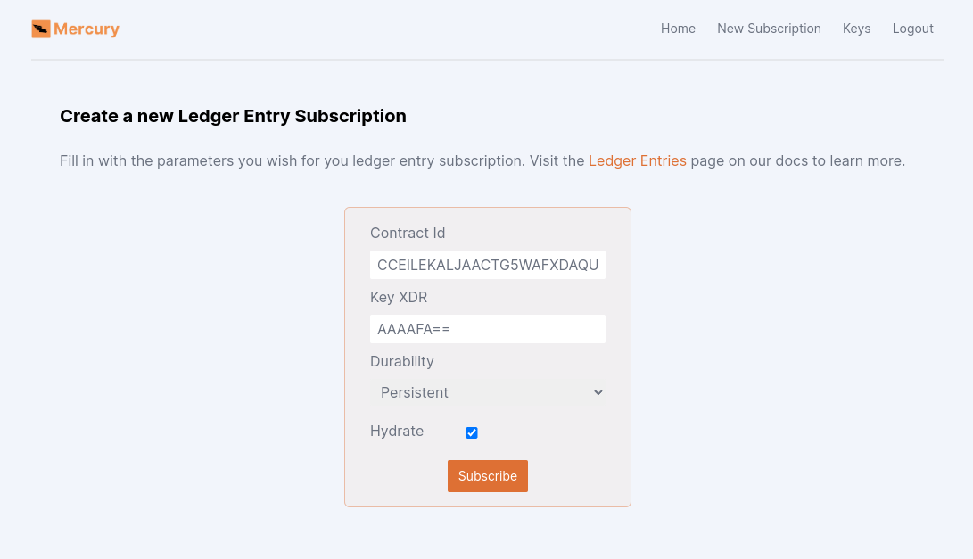Click the Contract Id label
This screenshot has width=973, height=559.
(x=408, y=233)
